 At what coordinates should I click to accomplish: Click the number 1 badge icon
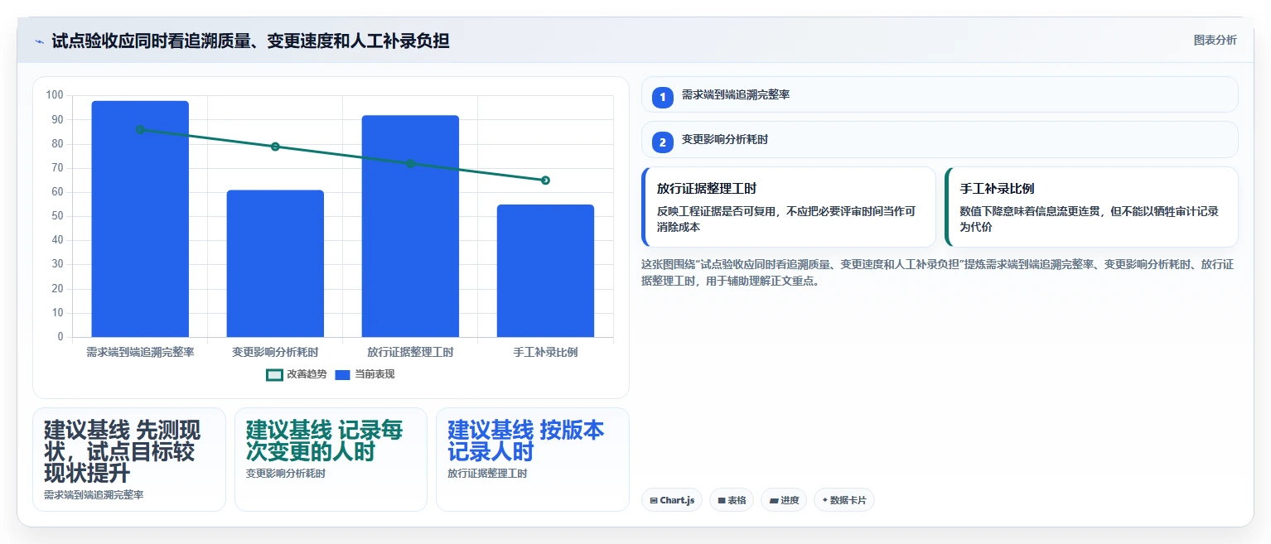coord(663,97)
